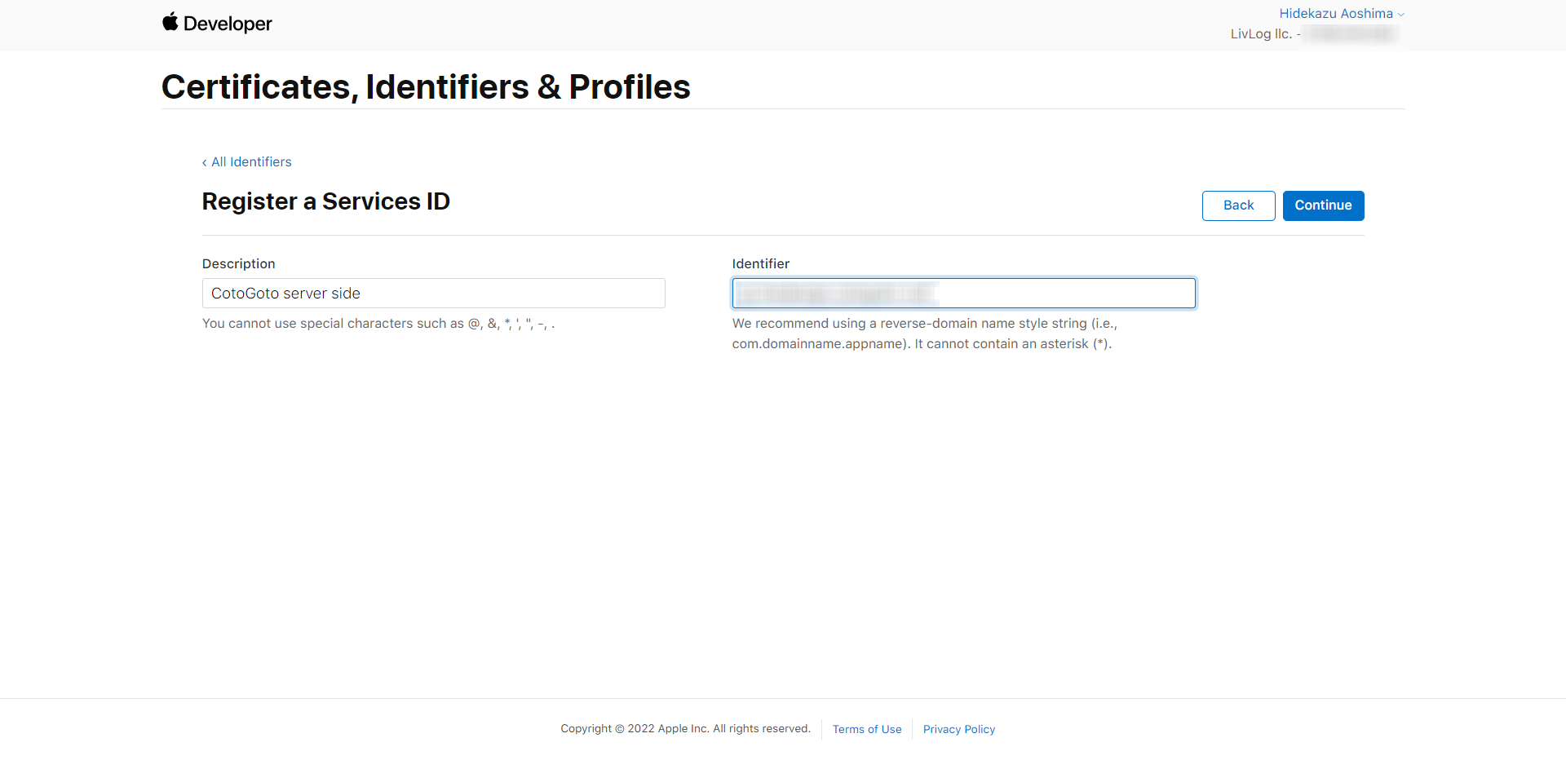The image size is (1566, 760).
Task: Click the Identifier field label
Action: point(760,264)
